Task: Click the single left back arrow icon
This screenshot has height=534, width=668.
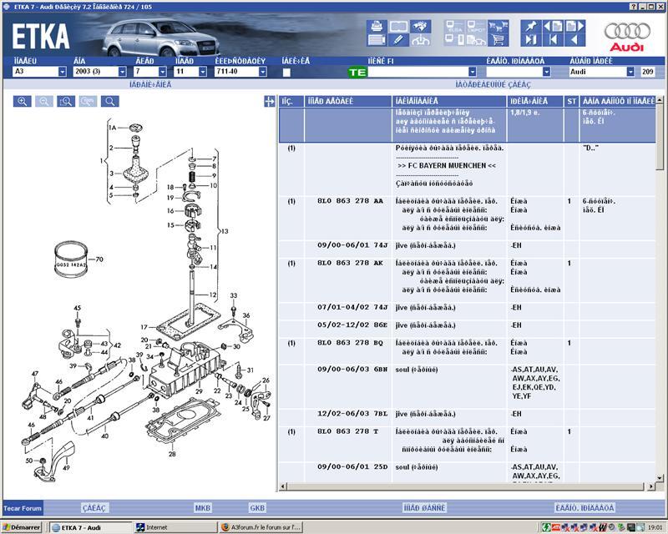Action: pyautogui.click(x=574, y=40)
